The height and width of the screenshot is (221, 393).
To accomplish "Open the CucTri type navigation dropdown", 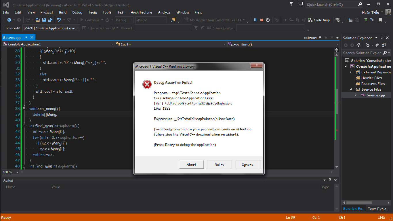I will [x=171, y=44].
